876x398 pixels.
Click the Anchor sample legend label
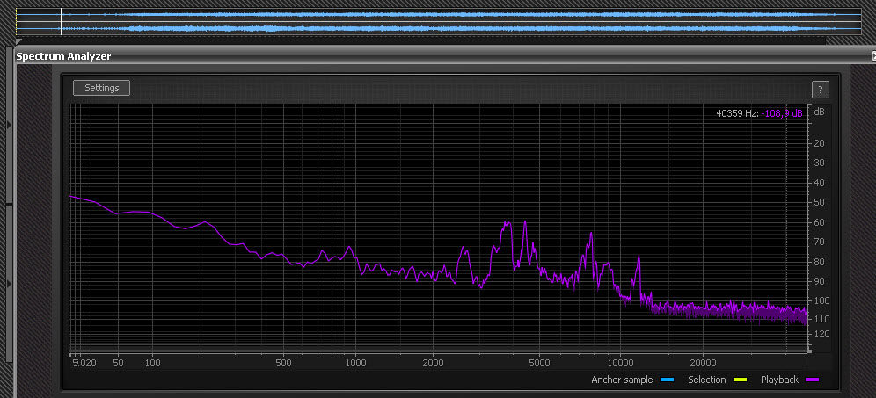click(622, 380)
